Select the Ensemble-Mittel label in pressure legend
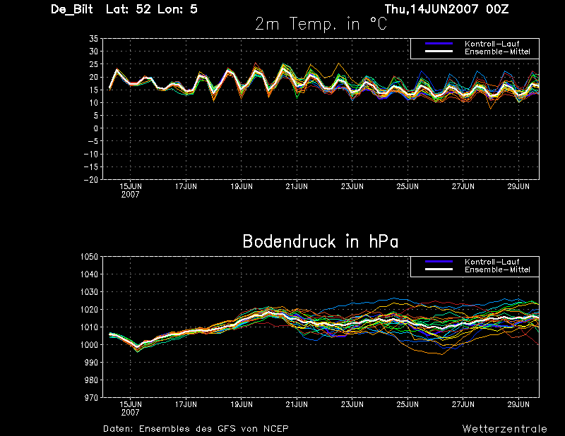The image size is (565, 436). tap(497, 270)
